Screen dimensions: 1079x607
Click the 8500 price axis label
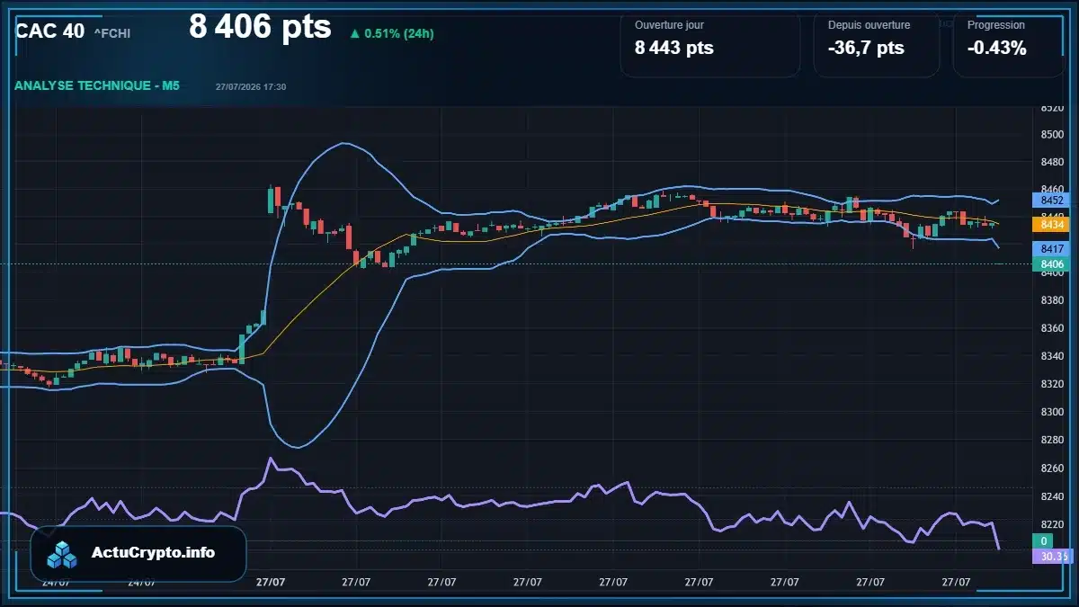point(1052,134)
